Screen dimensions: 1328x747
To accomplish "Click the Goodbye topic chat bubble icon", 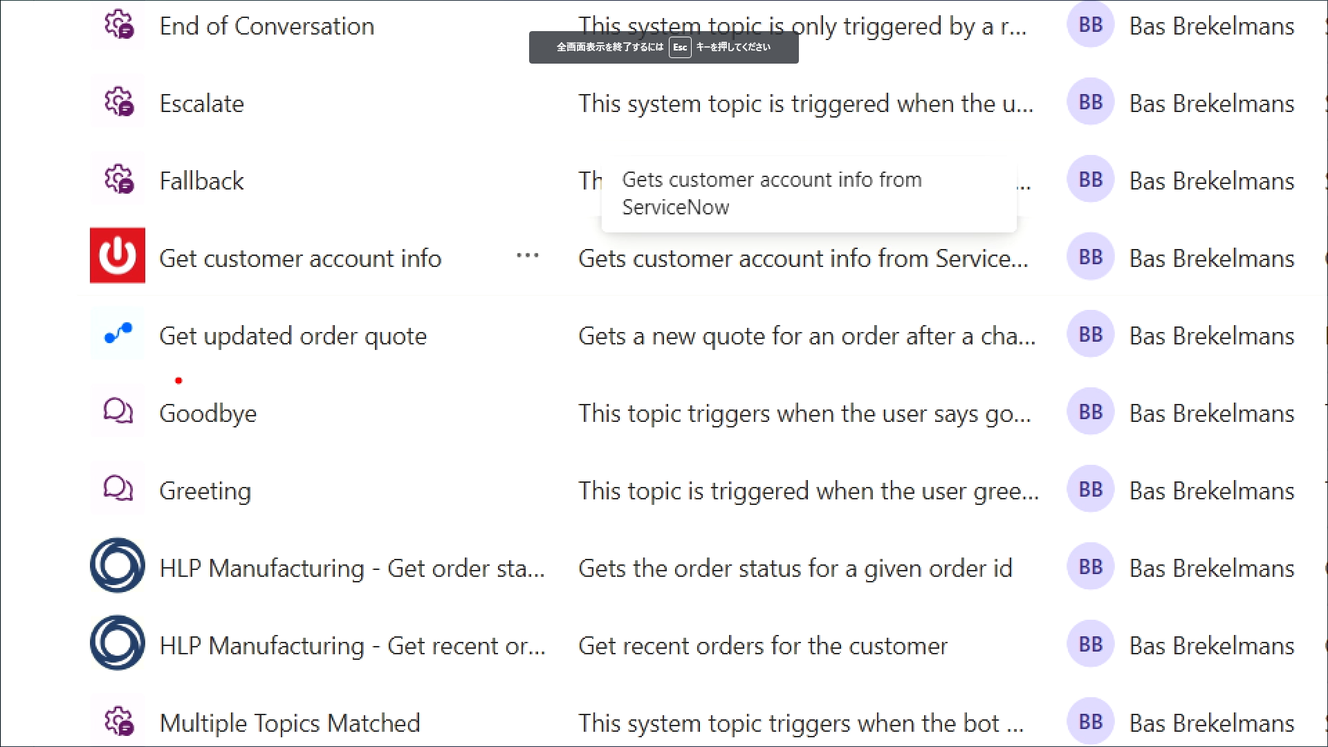I will (118, 412).
